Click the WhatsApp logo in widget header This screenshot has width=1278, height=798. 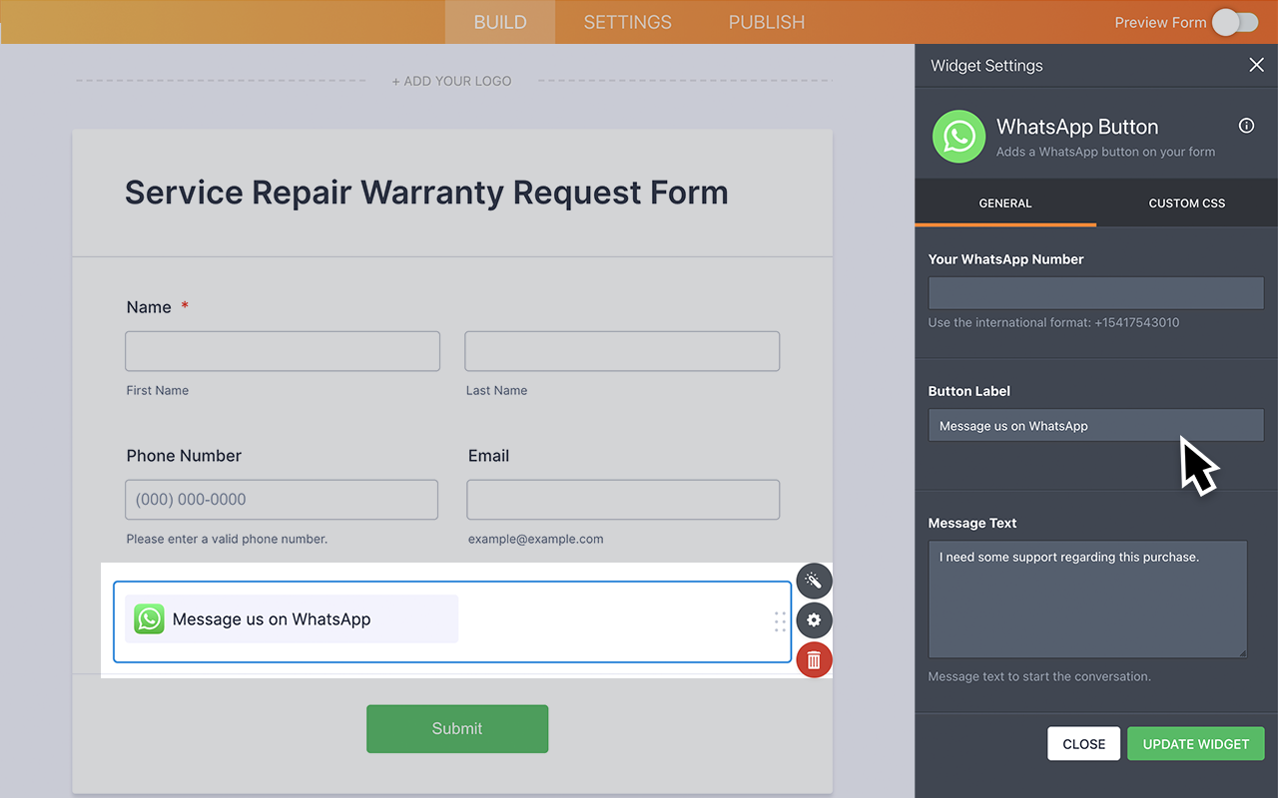point(958,137)
